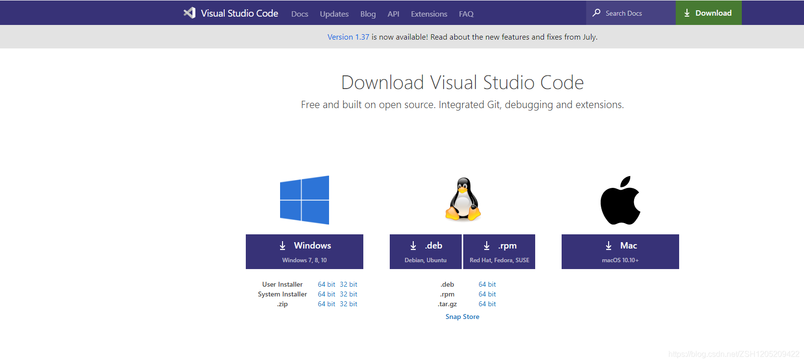Click the download arrow in the .rpm button
804x363 pixels.
[487, 246]
